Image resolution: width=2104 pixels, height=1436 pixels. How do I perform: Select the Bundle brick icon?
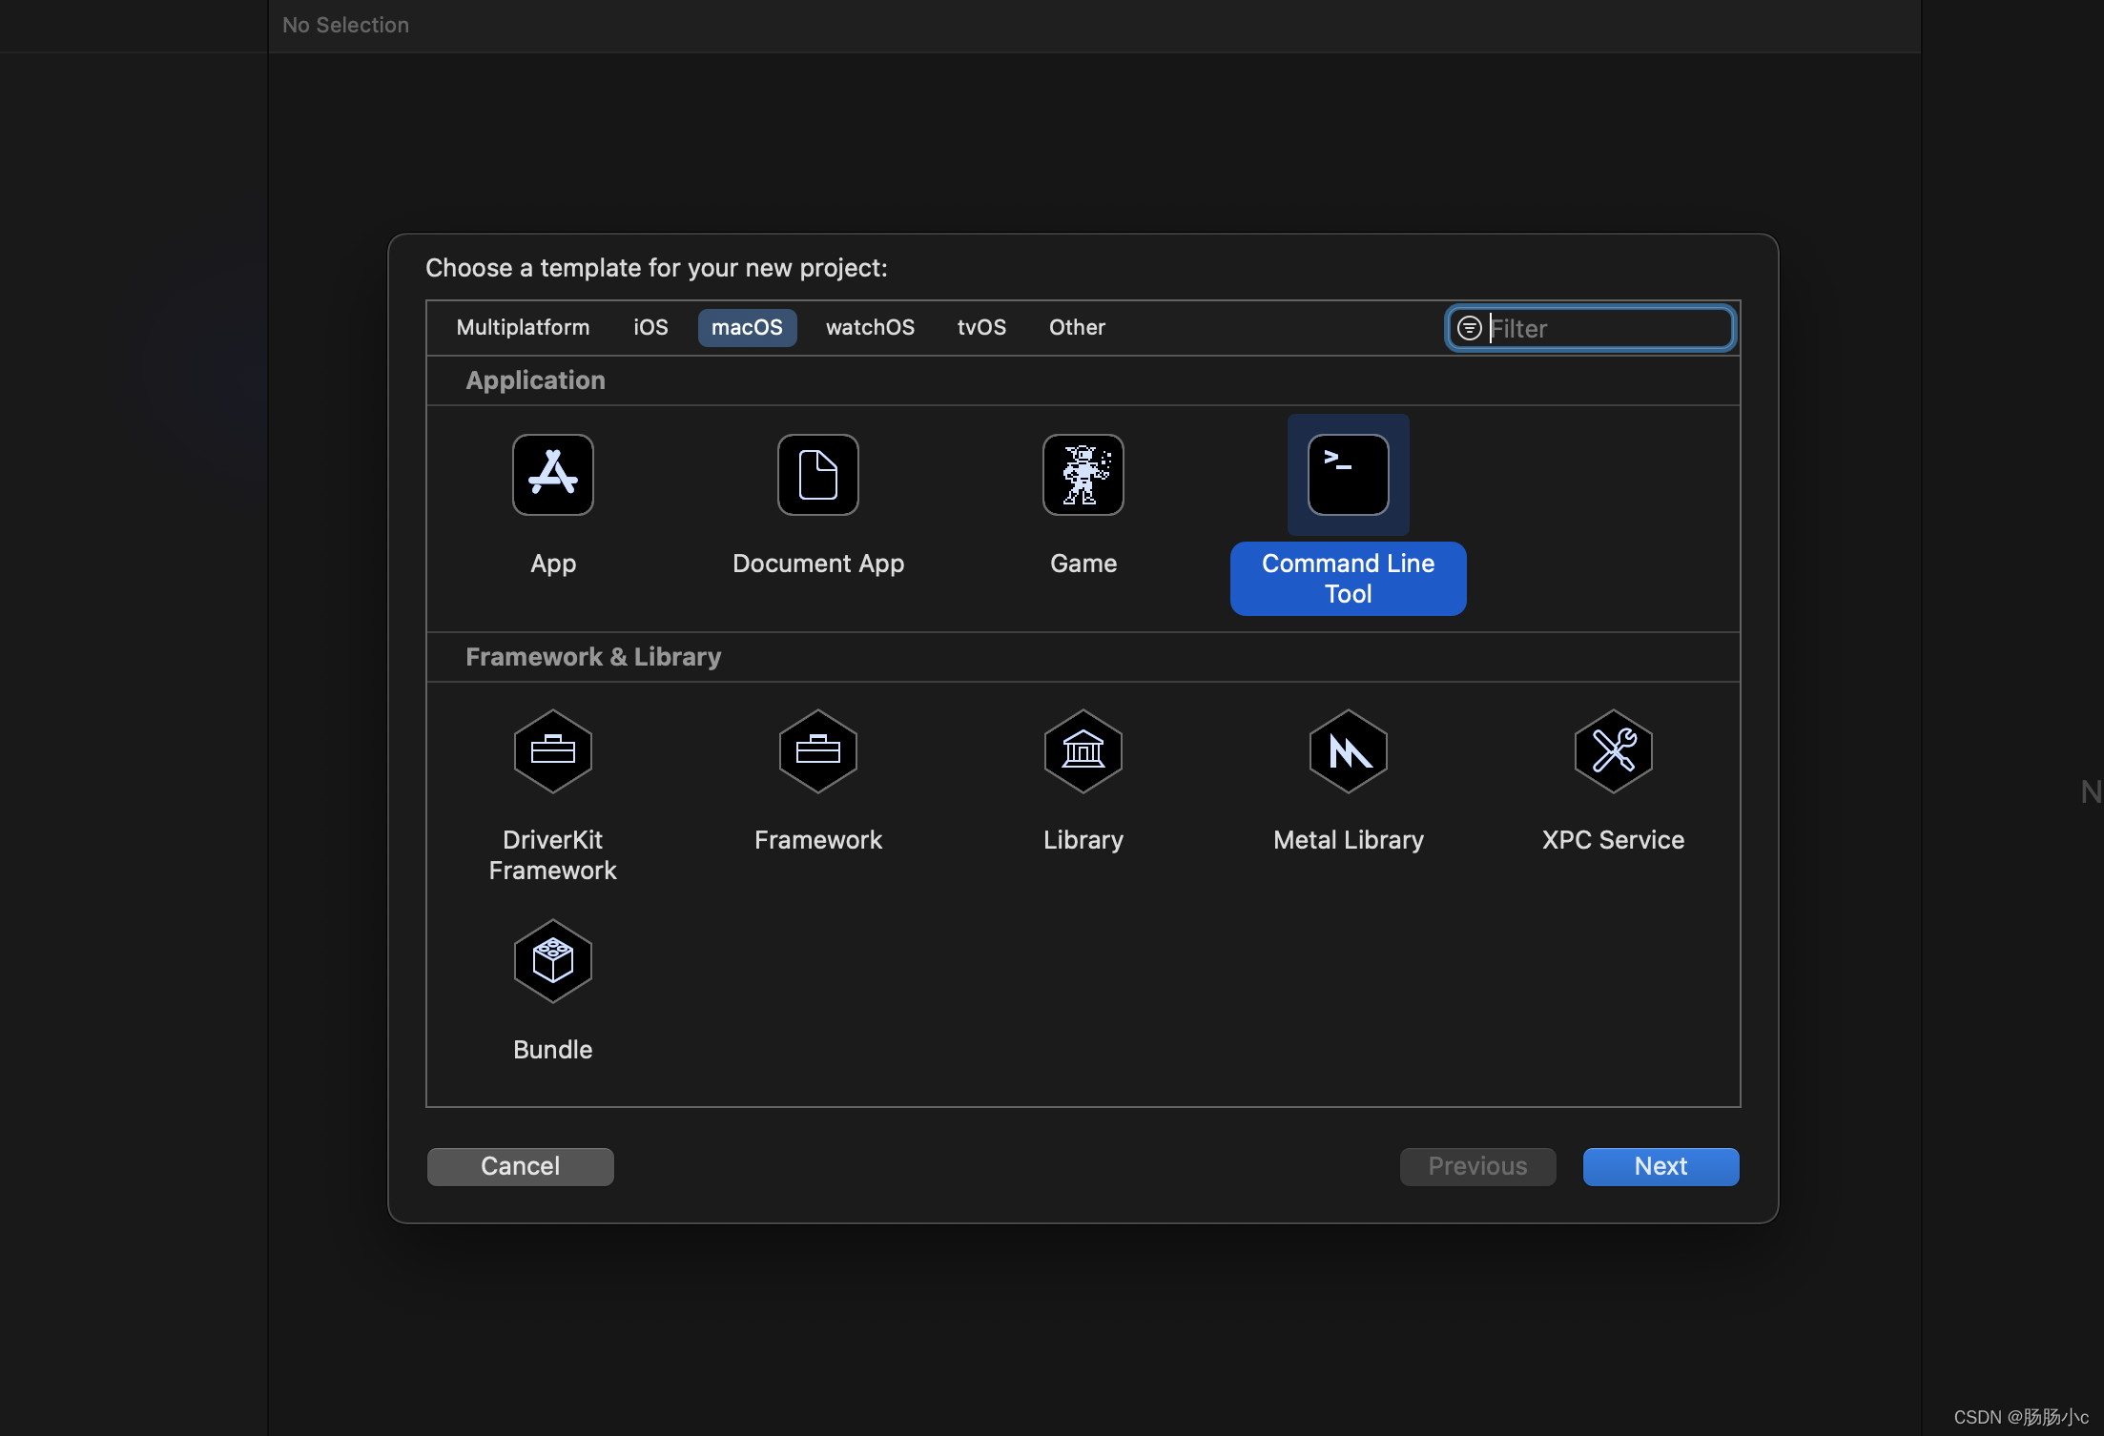[553, 961]
